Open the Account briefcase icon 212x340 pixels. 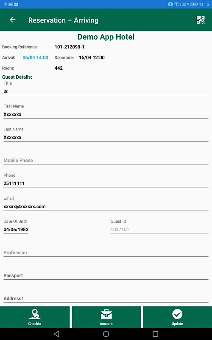pyautogui.click(x=106, y=314)
